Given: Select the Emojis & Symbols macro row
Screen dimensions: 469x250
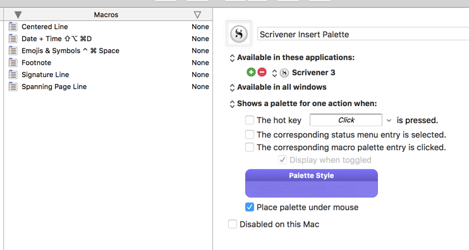Looking at the screenshot, I should [108, 51].
